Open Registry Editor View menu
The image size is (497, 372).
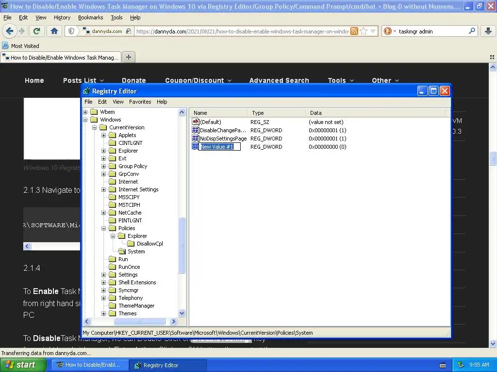tap(118, 102)
